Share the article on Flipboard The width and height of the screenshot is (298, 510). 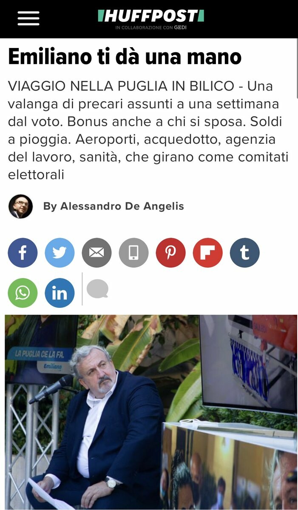click(207, 253)
